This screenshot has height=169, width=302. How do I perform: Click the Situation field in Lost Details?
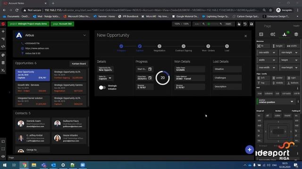click(x=227, y=69)
